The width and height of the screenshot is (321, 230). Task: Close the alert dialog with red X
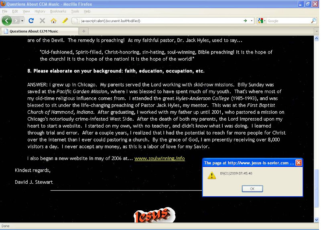299,163
